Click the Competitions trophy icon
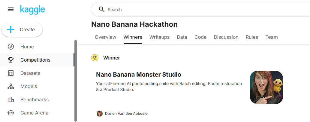This screenshot has height=122, width=310. coord(11,60)
